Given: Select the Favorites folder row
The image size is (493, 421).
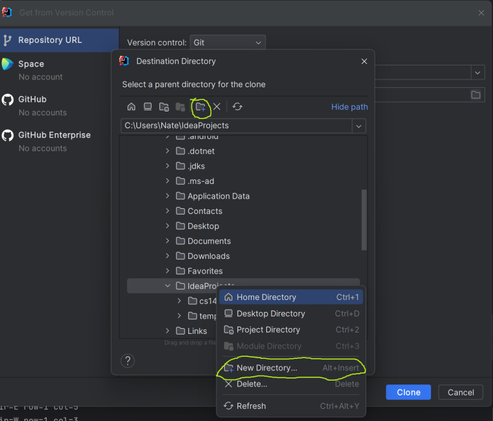Looking at the screenshot, I should pos(243,271).
